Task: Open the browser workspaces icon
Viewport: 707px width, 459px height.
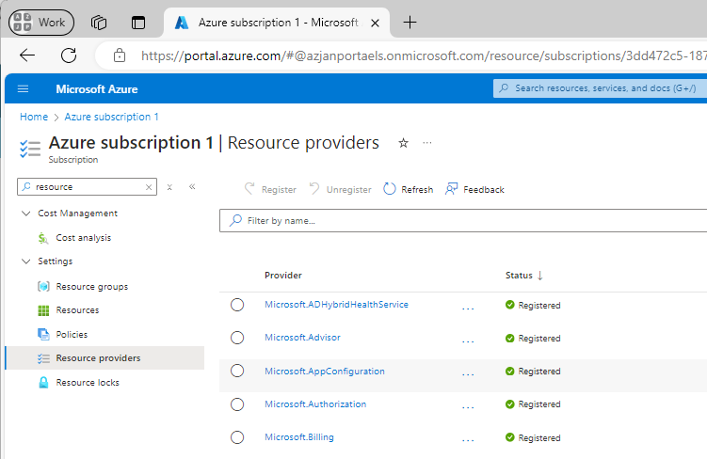Action: 99,22
